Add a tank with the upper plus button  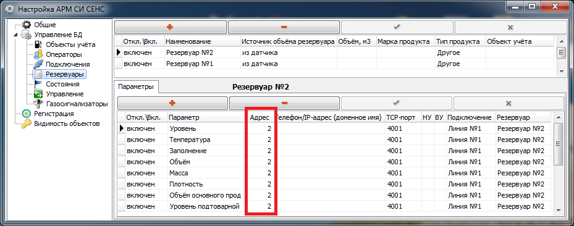tap(171, 27)
